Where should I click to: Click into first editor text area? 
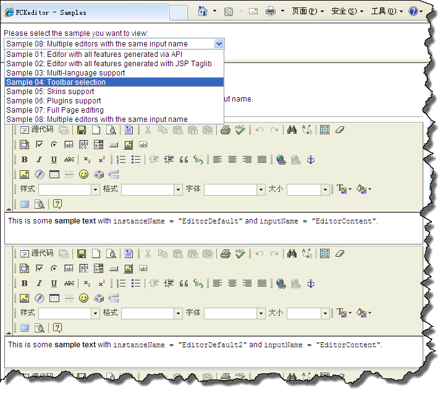click(214, 228)
